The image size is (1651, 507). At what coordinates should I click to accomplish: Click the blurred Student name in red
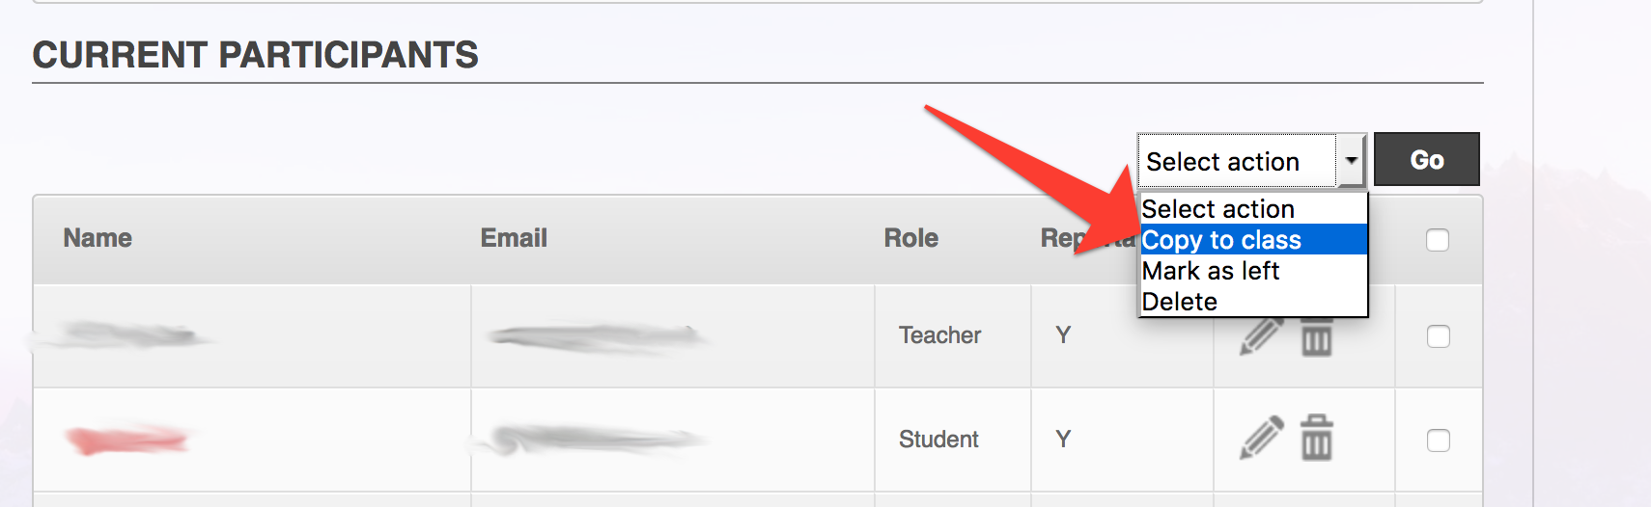[x=126, y=440]
